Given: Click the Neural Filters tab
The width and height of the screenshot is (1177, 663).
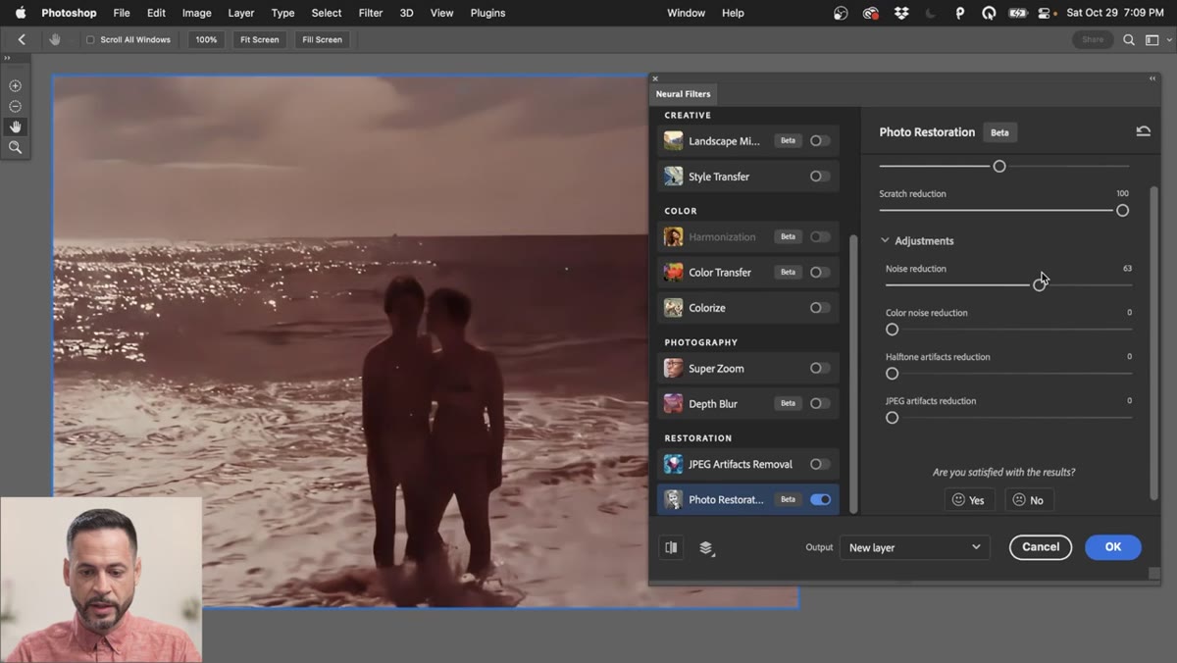Looking at the screenshot, I should pos(684,94).
